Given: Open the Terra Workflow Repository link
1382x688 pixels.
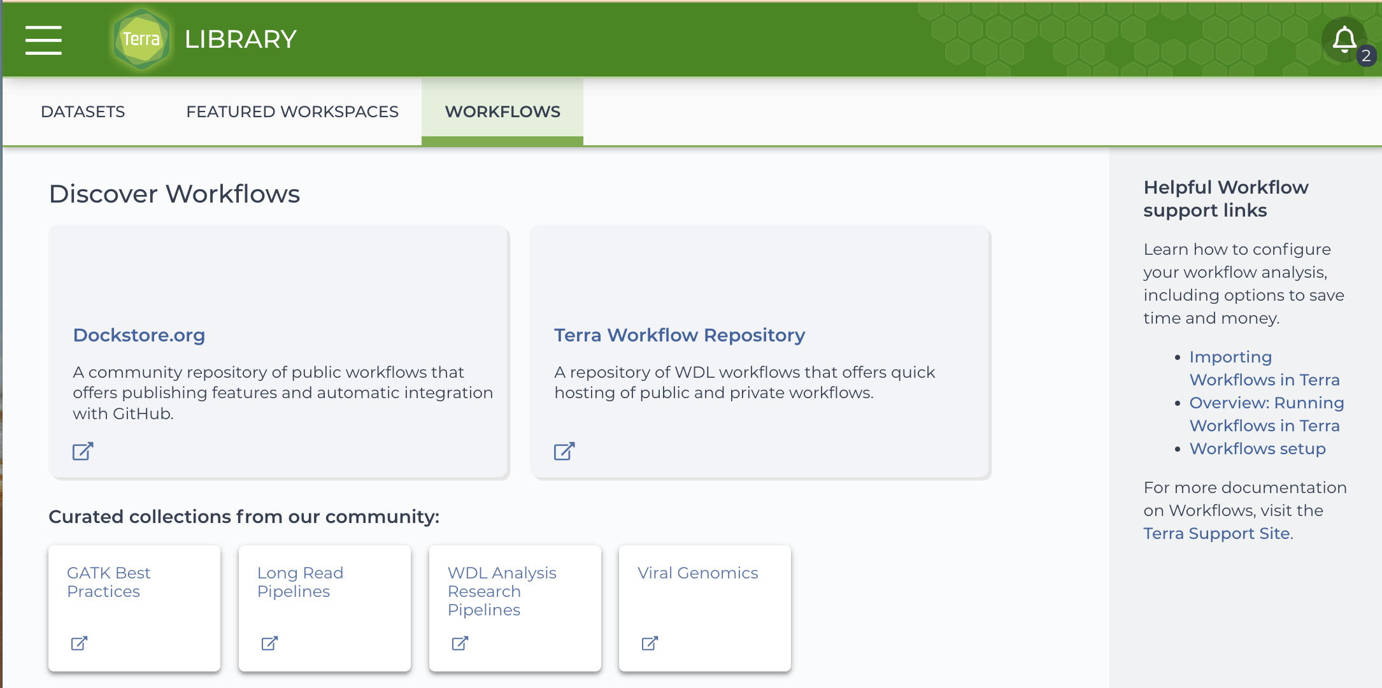Looking at the screenshot, I should click(x=680, y=335).
